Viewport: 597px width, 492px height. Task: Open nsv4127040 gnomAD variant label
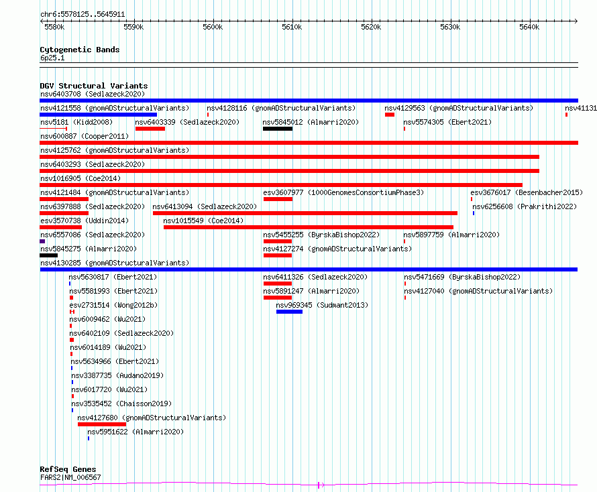(x=478, y=291)
